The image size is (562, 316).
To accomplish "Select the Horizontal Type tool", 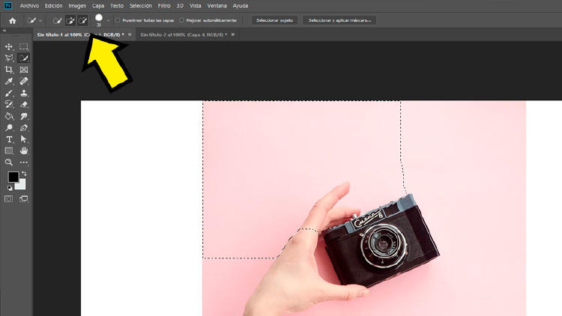I will (9, 139).
